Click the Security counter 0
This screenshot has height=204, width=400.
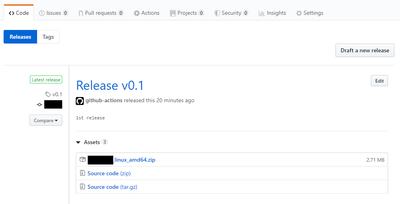[x=246, y=13]
